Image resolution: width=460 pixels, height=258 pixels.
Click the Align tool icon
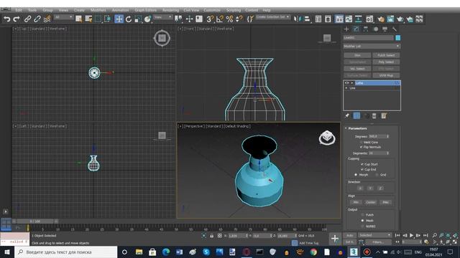tap(307, 19)
